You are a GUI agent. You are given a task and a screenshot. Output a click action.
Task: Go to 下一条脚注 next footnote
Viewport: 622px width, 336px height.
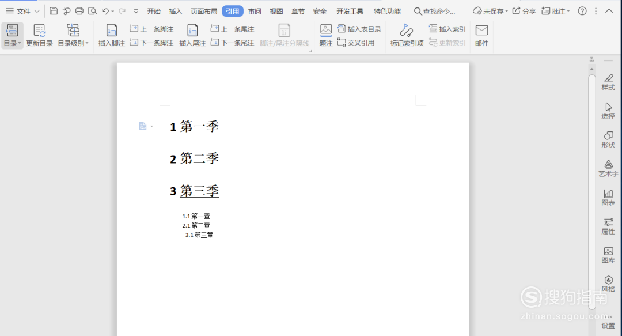(151, 43)
